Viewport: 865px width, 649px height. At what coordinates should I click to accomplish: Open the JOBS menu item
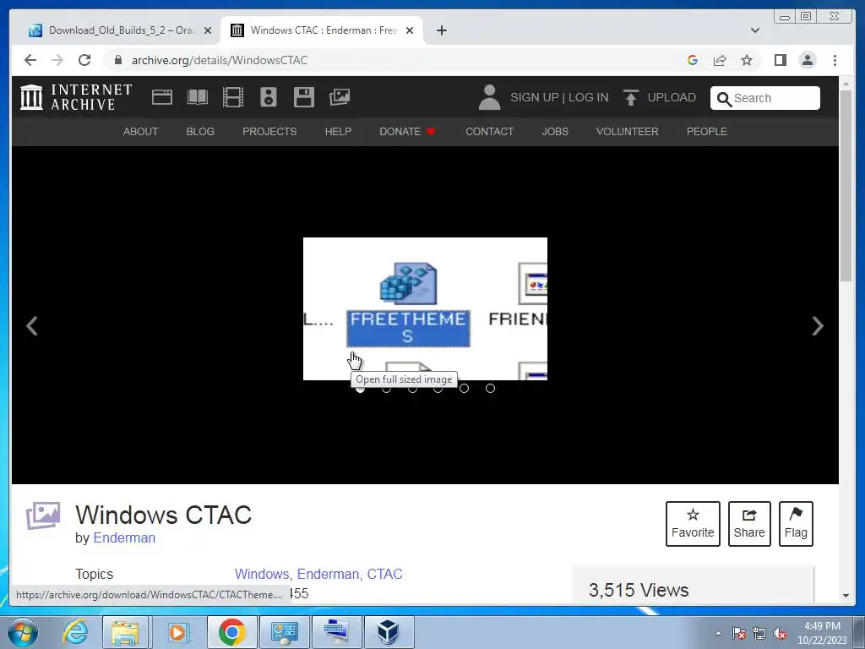555,131
